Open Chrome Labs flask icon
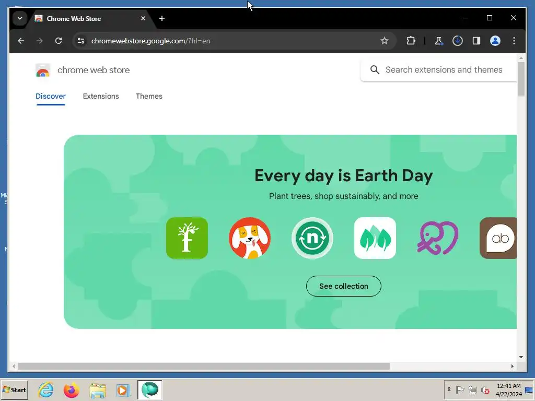The height and width of the screenshot is (401, 535). (439, 41)
